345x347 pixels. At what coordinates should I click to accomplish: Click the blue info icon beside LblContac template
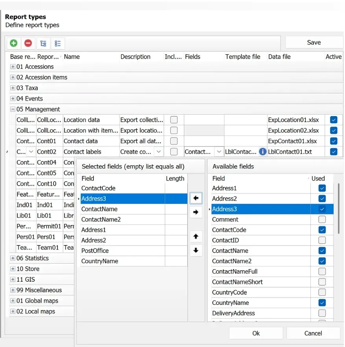[262, 152]
